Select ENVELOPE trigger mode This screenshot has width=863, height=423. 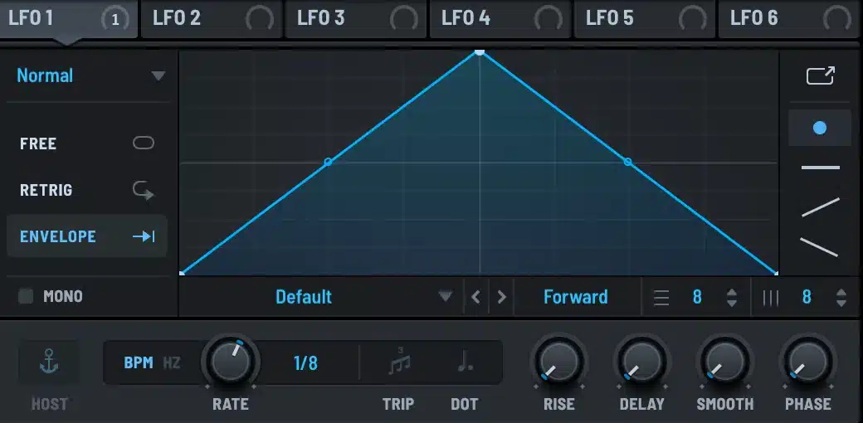(87, 236)
